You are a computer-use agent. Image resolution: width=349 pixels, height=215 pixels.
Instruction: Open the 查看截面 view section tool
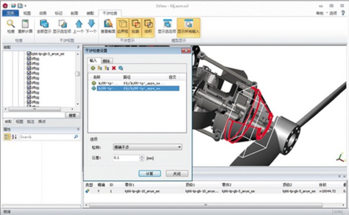point(108,24)
